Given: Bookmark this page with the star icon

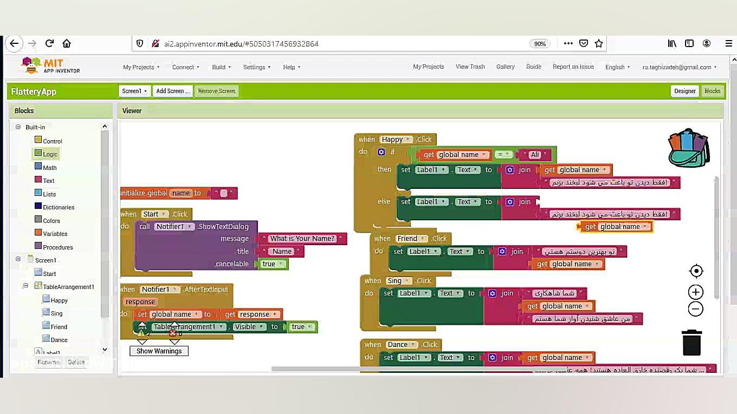Looking at the screenshot, I should click(x=599, y=43).
